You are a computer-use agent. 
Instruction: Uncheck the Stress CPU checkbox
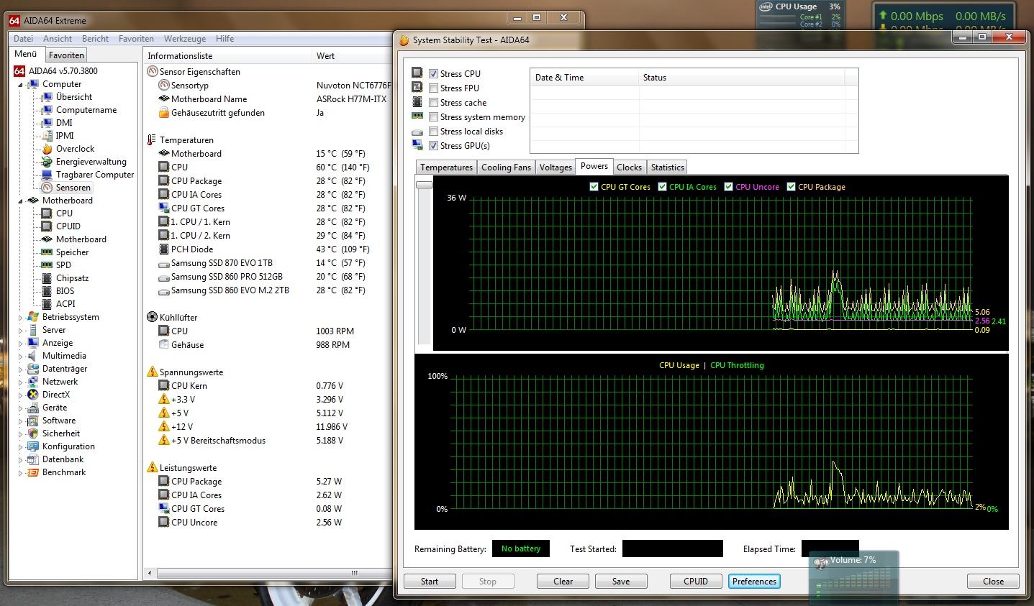(433, 74)
